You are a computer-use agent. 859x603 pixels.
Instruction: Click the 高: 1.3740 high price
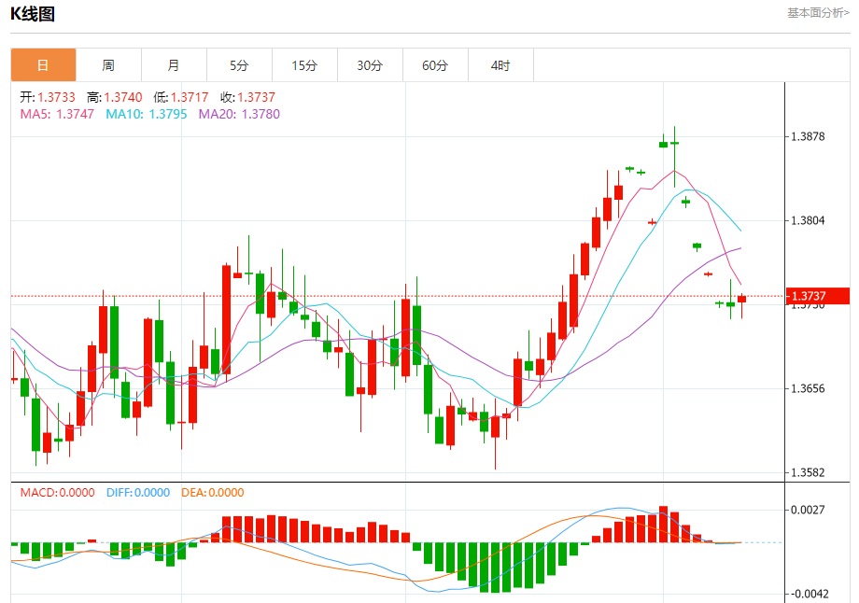pos(115,97)
